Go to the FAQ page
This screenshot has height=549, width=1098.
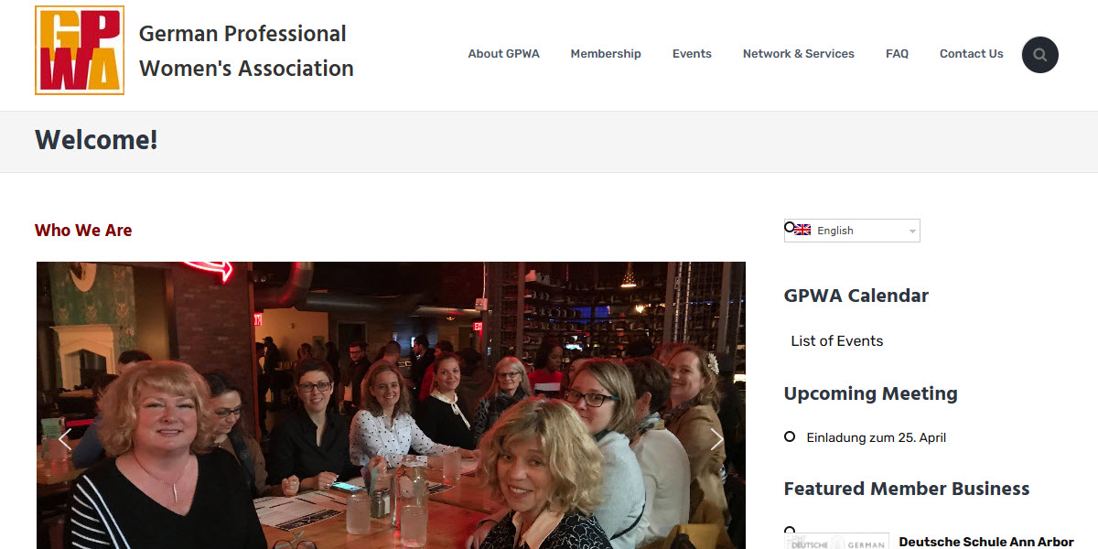tap(897, 54)
